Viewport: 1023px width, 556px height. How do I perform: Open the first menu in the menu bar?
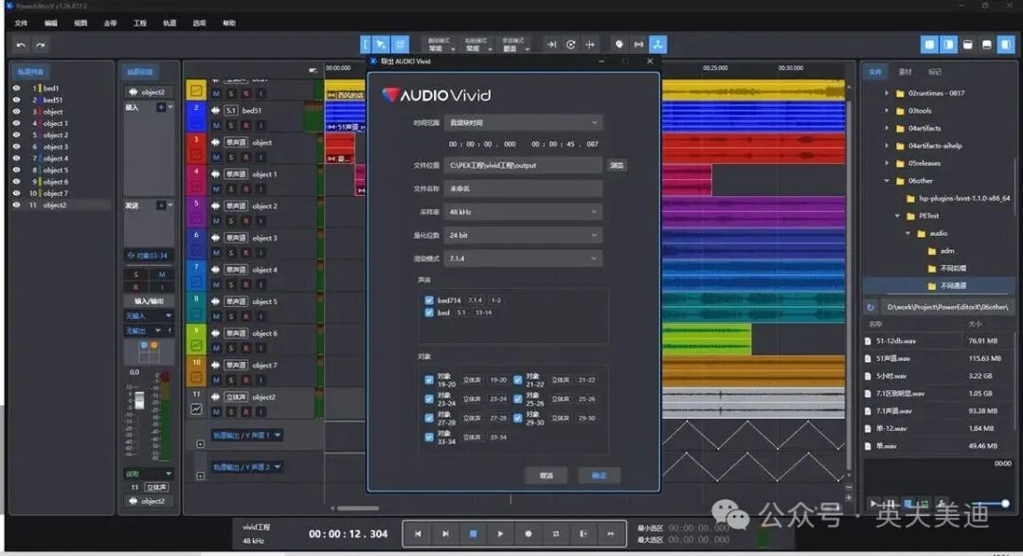point(22,23)
